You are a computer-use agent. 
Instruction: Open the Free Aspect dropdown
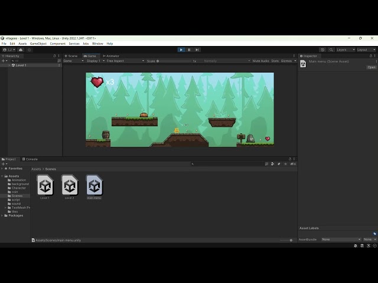tap(125, 61)
